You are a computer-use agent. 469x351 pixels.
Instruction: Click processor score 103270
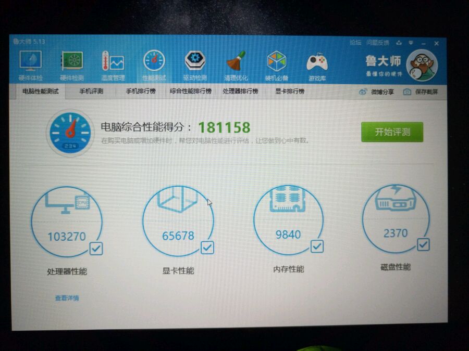click(67, 237)
